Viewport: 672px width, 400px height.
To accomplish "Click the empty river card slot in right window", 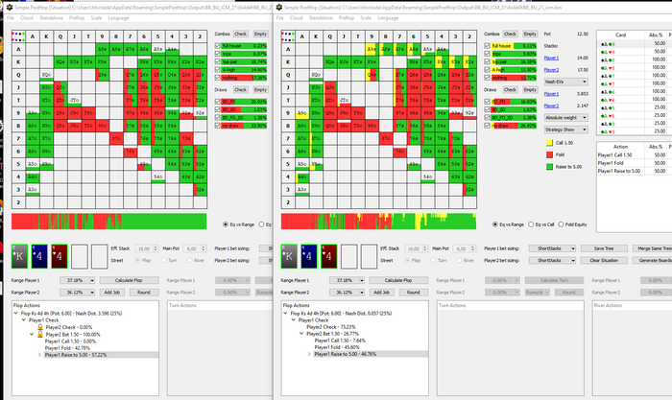I will [369, 256].
